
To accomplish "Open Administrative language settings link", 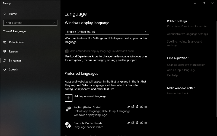I will click(187, 34).
